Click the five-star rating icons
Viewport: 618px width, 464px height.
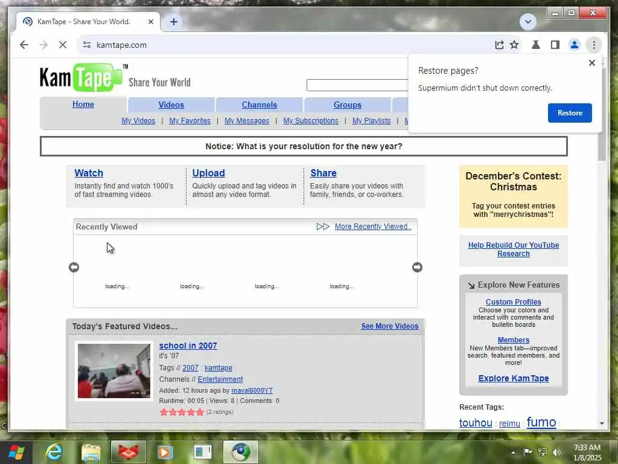pos(182,412)
